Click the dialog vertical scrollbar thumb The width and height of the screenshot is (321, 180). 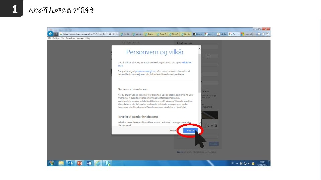coord(200,73)
